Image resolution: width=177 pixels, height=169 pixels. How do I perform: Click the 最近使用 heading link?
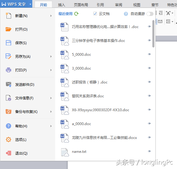pos(65,14)
